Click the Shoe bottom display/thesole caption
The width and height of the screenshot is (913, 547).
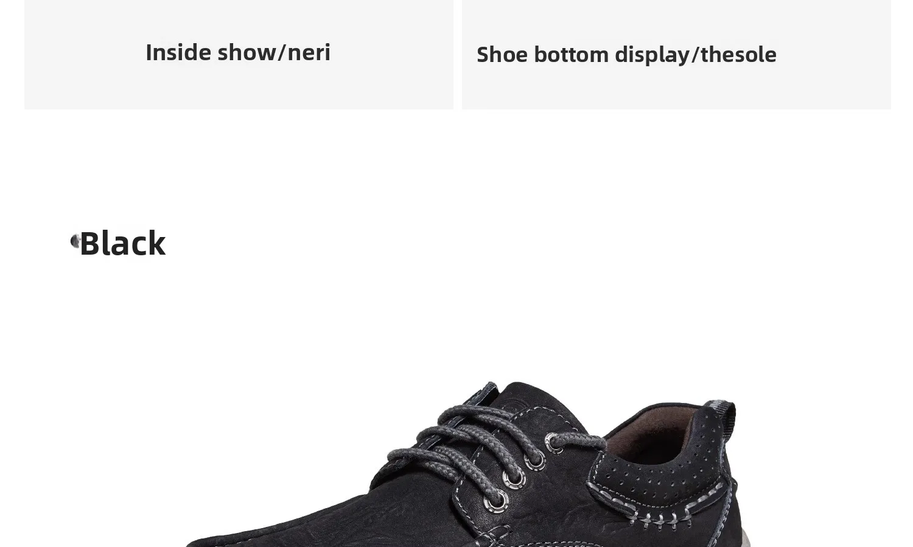point(626,55)
